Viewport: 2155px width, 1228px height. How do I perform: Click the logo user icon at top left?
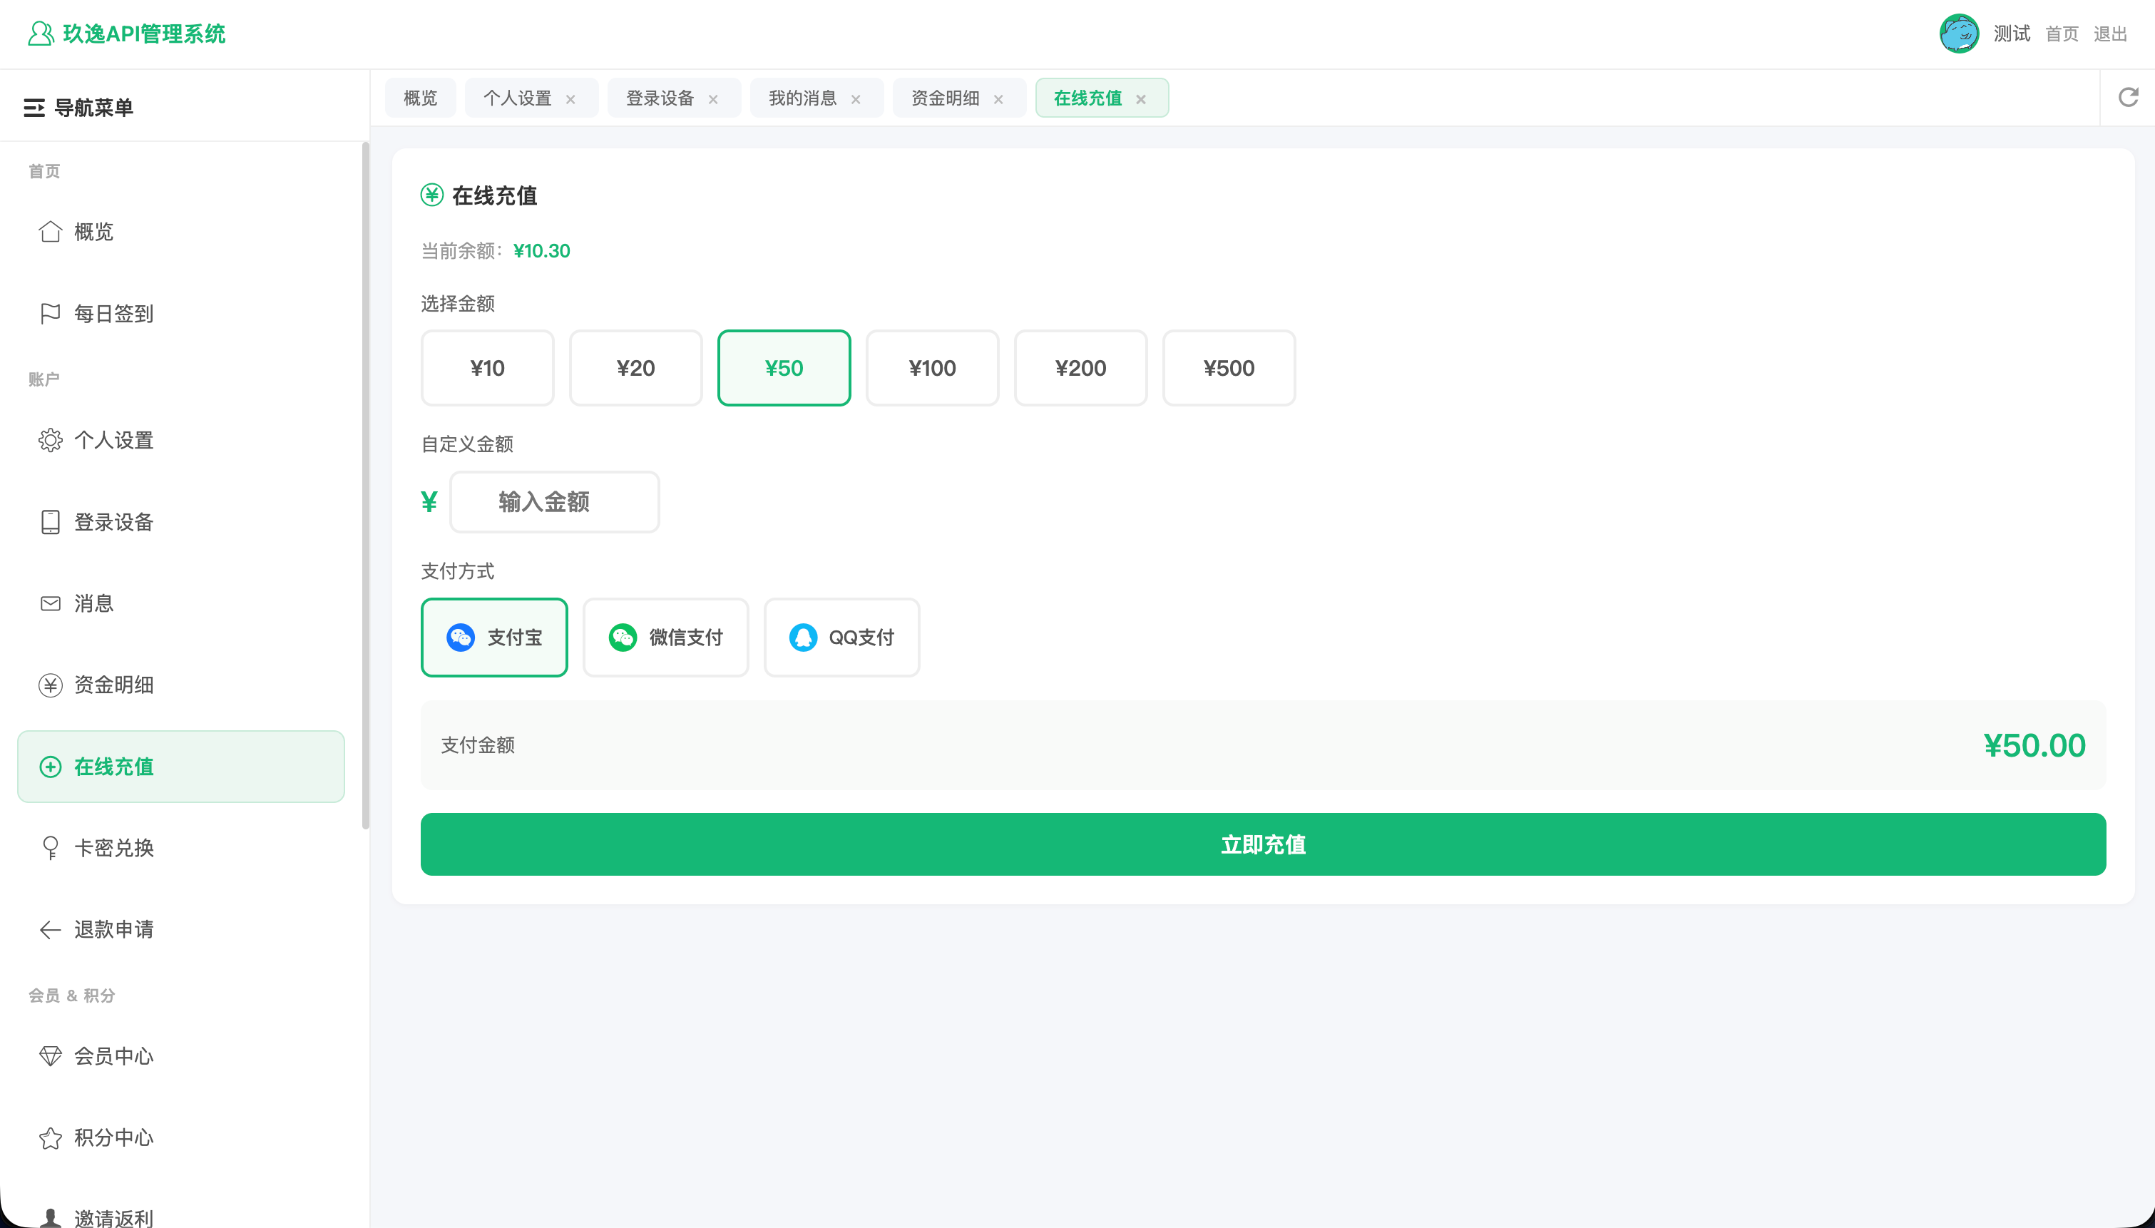[41, 34]
